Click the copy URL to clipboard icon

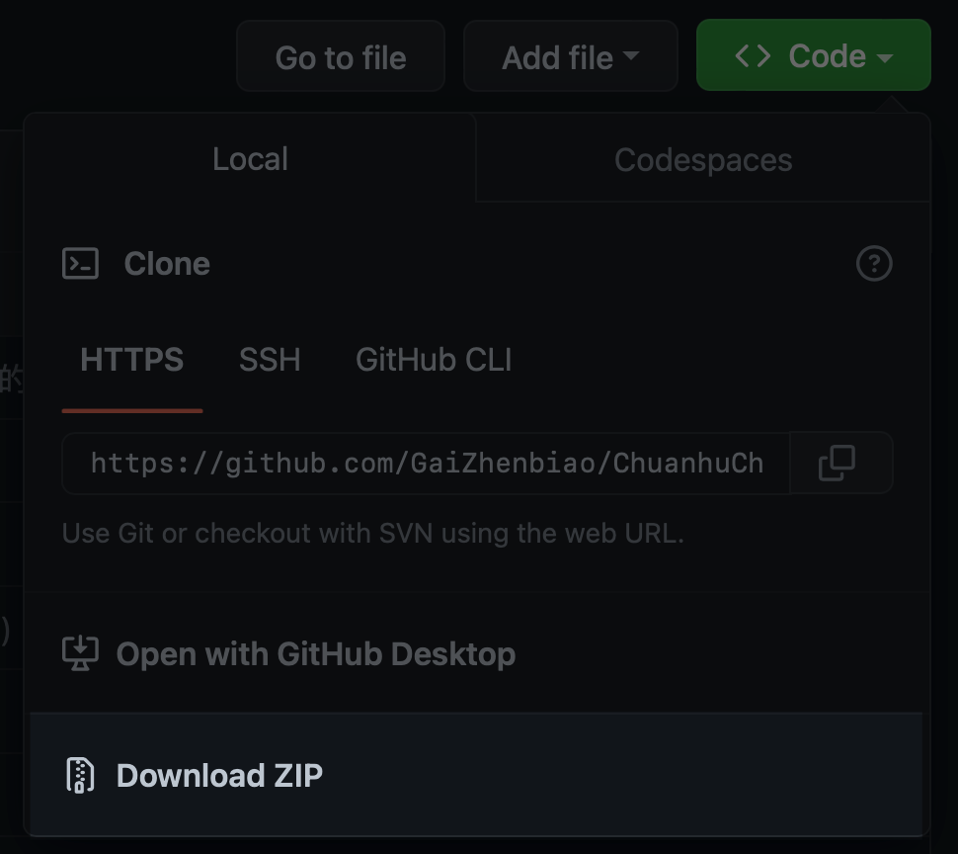click(x=839, y=463)
